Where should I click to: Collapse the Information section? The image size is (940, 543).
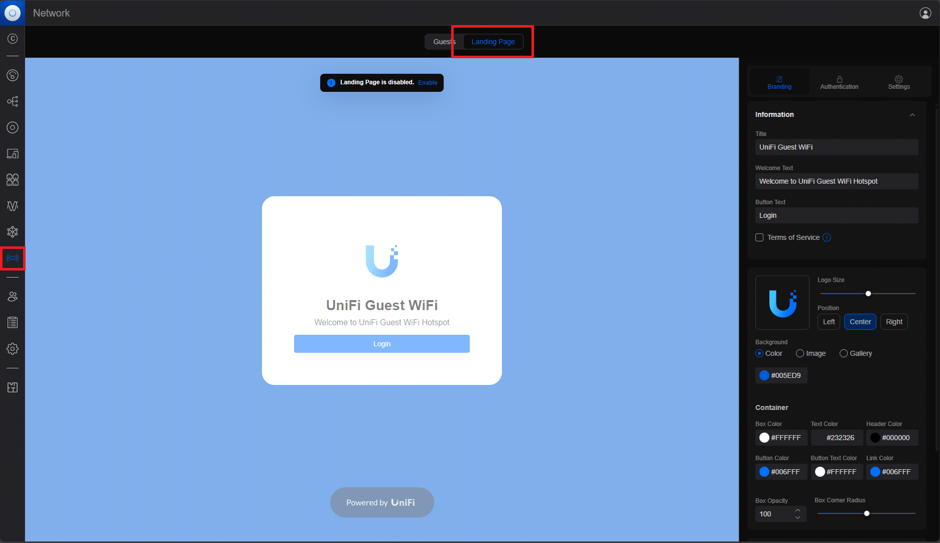pyautogui.click(x=912, y=115)
